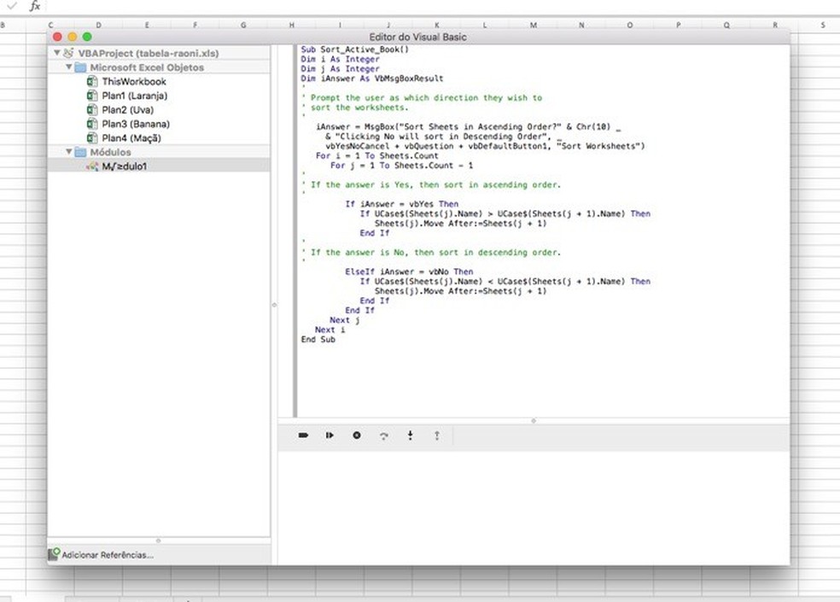
Task: Select the Módulo1 module item
Action: click(124, 167)
